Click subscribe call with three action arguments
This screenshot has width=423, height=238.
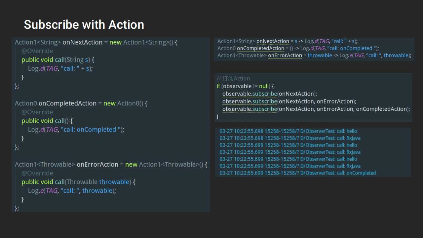pos(316,109)
